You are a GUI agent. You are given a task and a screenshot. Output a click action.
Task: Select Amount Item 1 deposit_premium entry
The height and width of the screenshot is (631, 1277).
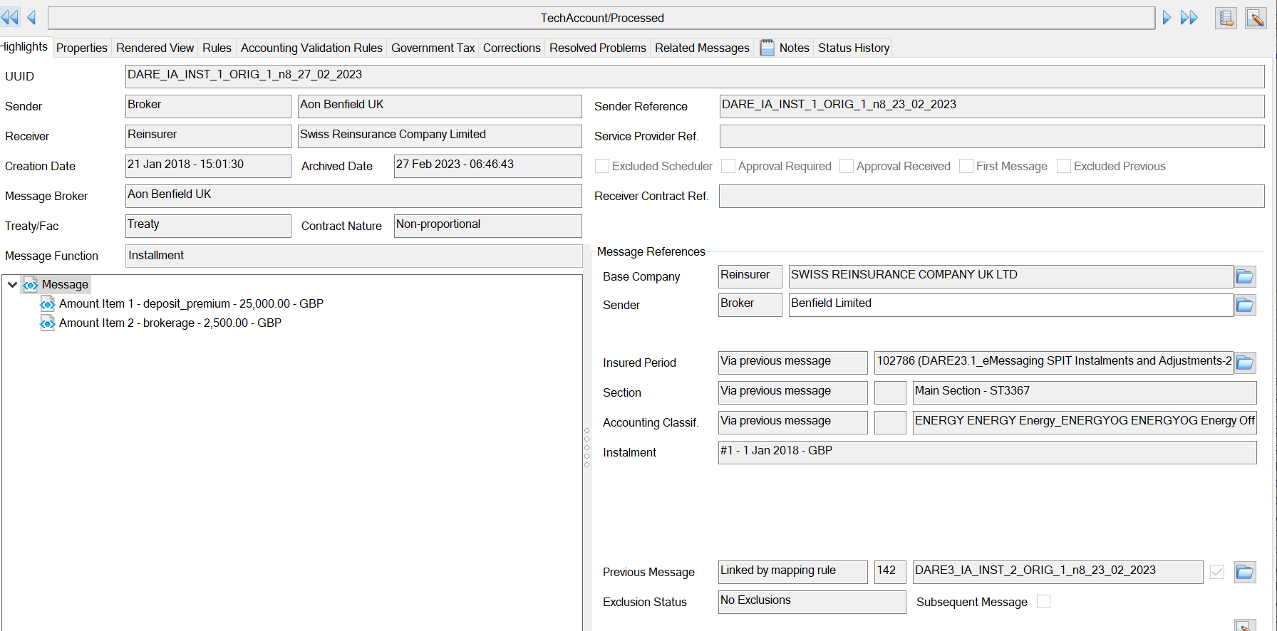tap(191, 304)
